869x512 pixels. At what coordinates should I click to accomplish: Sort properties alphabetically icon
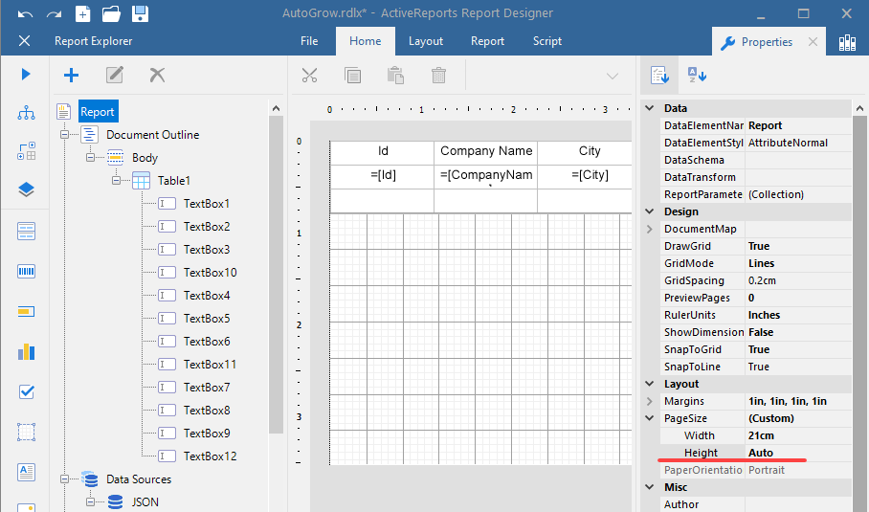[x=697, y=75]
